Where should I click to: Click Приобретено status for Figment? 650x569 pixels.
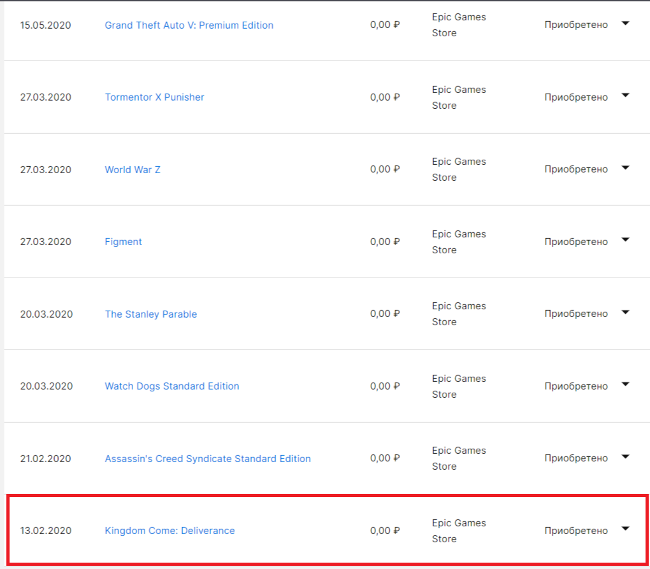point(576,242)
